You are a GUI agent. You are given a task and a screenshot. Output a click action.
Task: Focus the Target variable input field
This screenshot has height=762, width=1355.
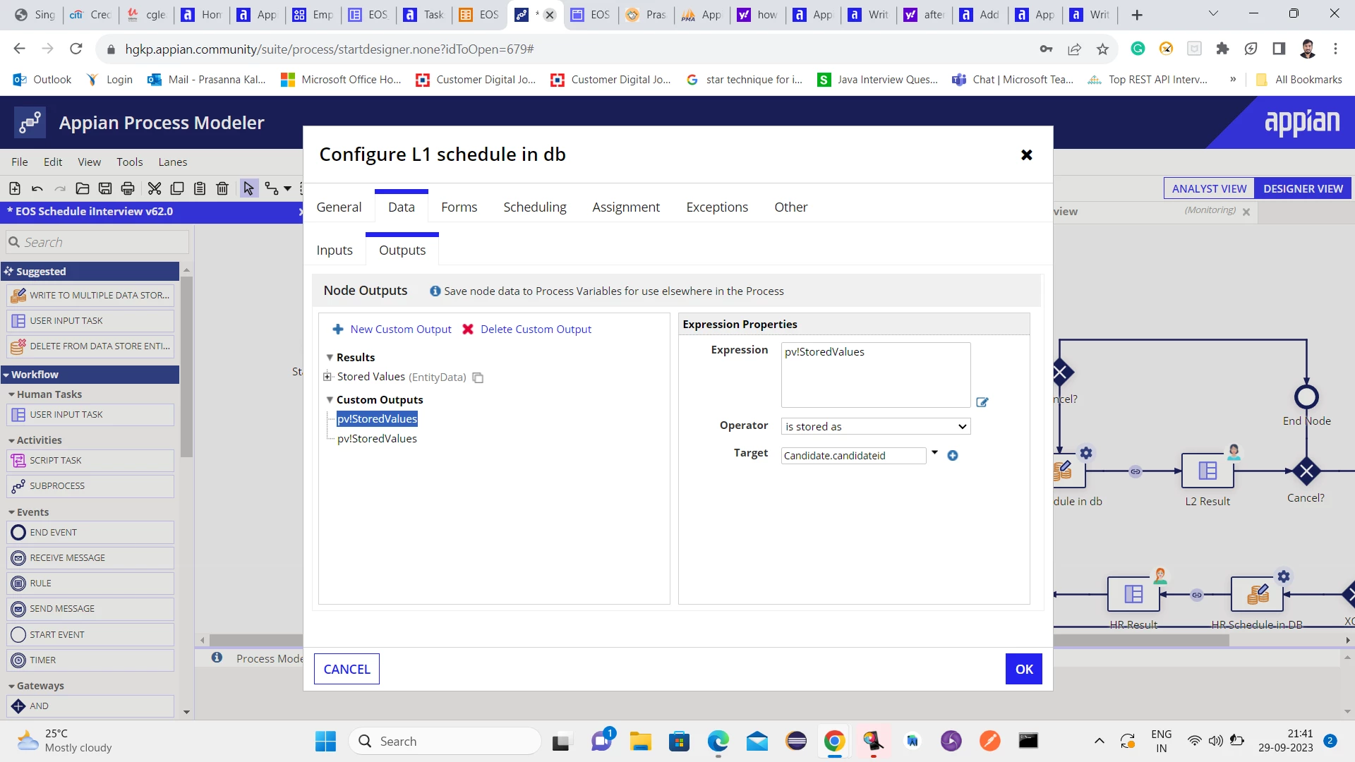click(x=853, y=456)
